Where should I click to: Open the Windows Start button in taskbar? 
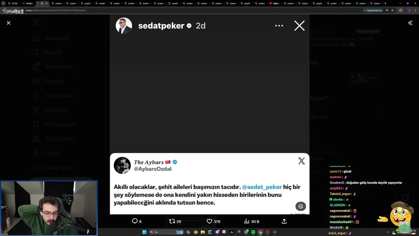pos(144,232)
